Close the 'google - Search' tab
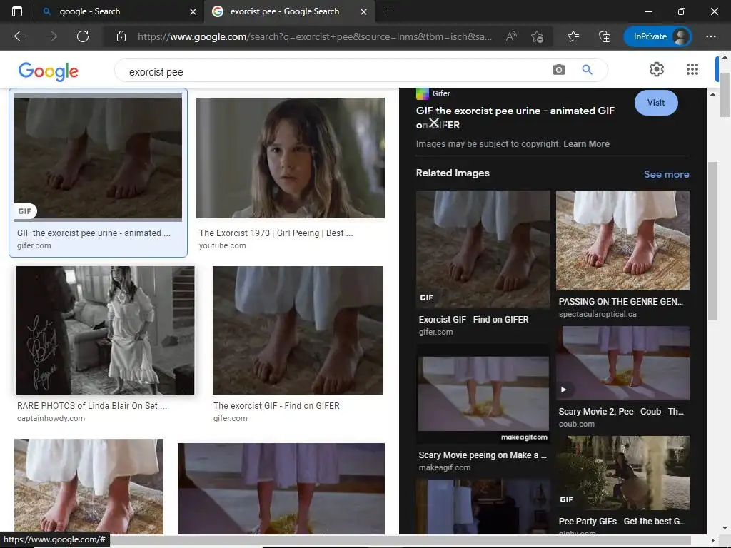 (193, 11)
